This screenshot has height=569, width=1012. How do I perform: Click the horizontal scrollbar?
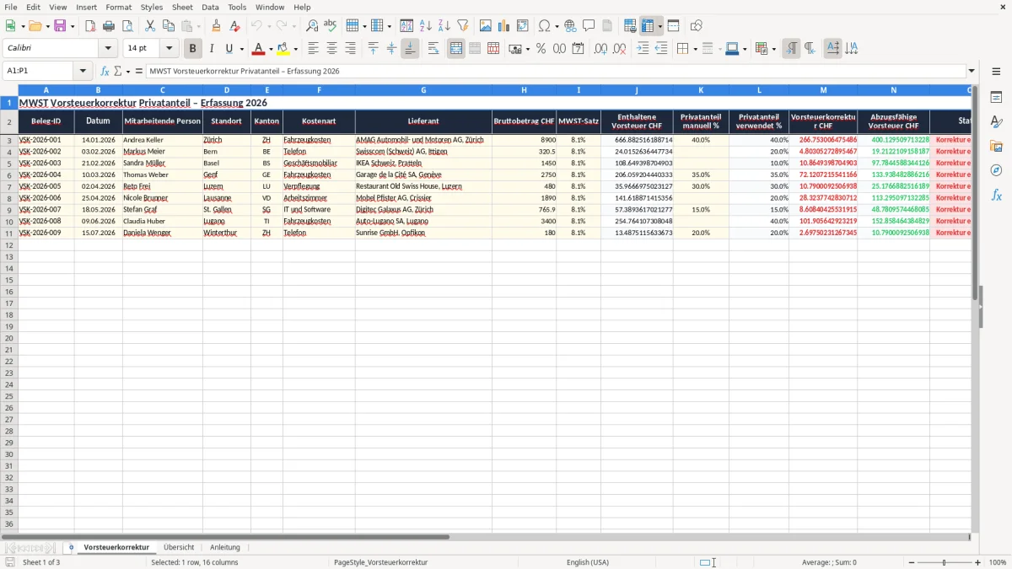225,537
